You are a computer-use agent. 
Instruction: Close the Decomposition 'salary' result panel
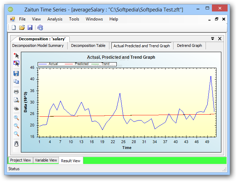[220, 39]
